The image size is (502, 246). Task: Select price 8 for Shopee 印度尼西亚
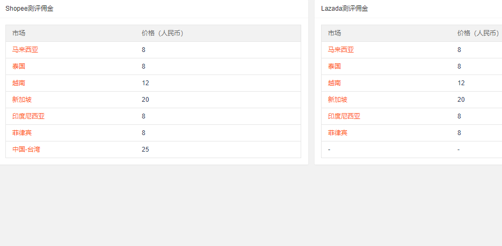tap(144, 116)
